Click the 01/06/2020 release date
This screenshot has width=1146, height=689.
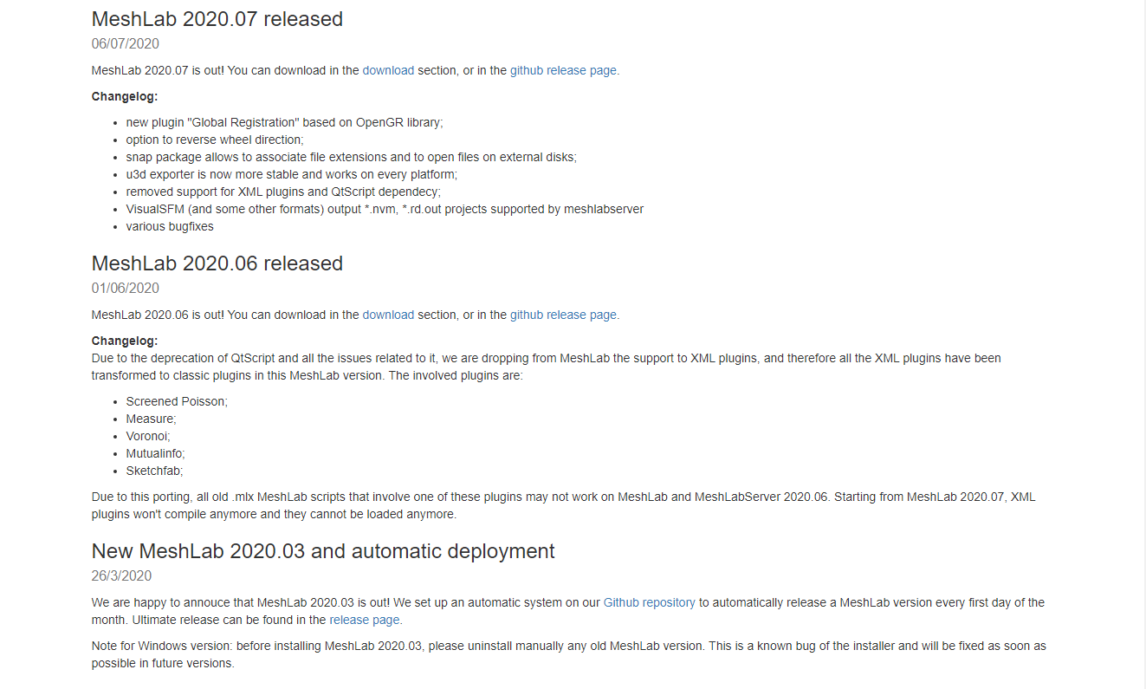[126, 289]
